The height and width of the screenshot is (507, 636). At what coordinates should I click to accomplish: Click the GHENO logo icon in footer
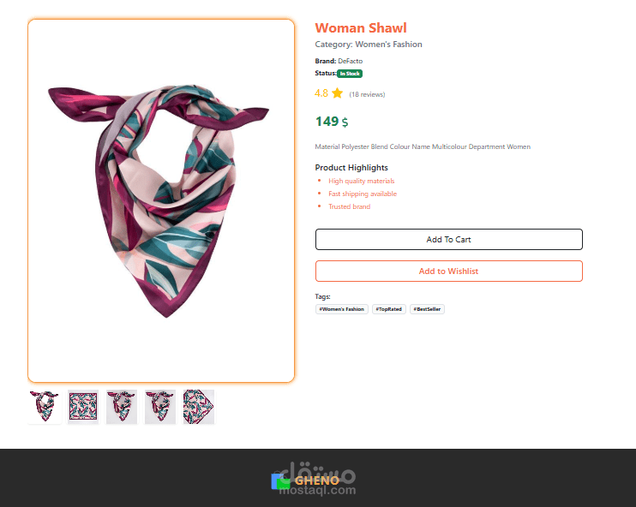(x=280, y=481)
